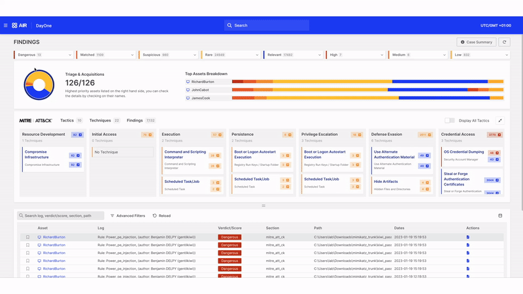Click the RichardBurton asset breakdown bar

(x=367, y=82)
